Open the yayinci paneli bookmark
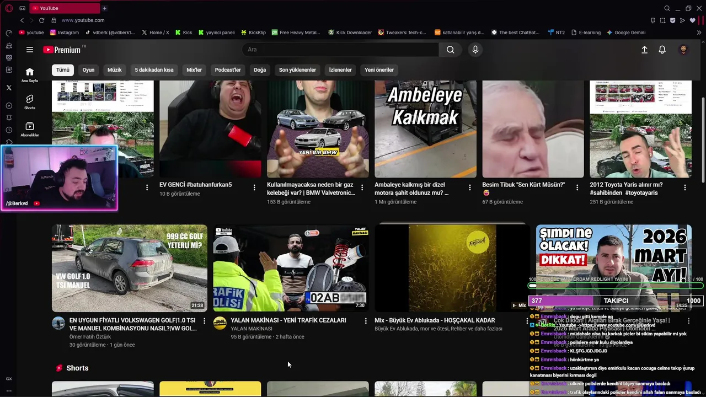Image resolution: width=706 pixels, height=397 pixels. click(x=216, y=33)
